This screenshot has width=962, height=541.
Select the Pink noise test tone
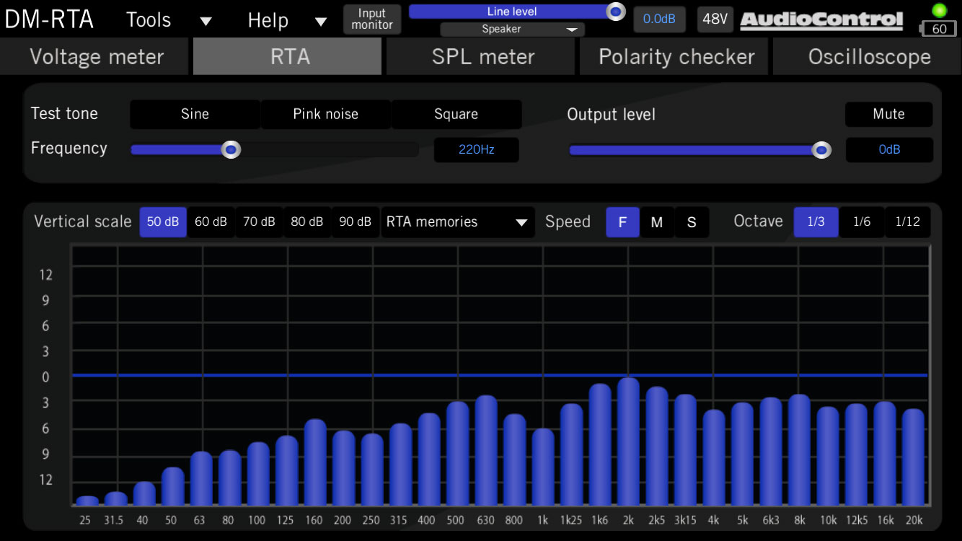(326, 114)
